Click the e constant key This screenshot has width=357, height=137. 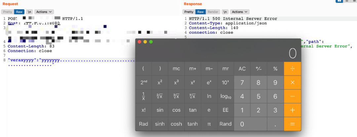pos(209,110)
